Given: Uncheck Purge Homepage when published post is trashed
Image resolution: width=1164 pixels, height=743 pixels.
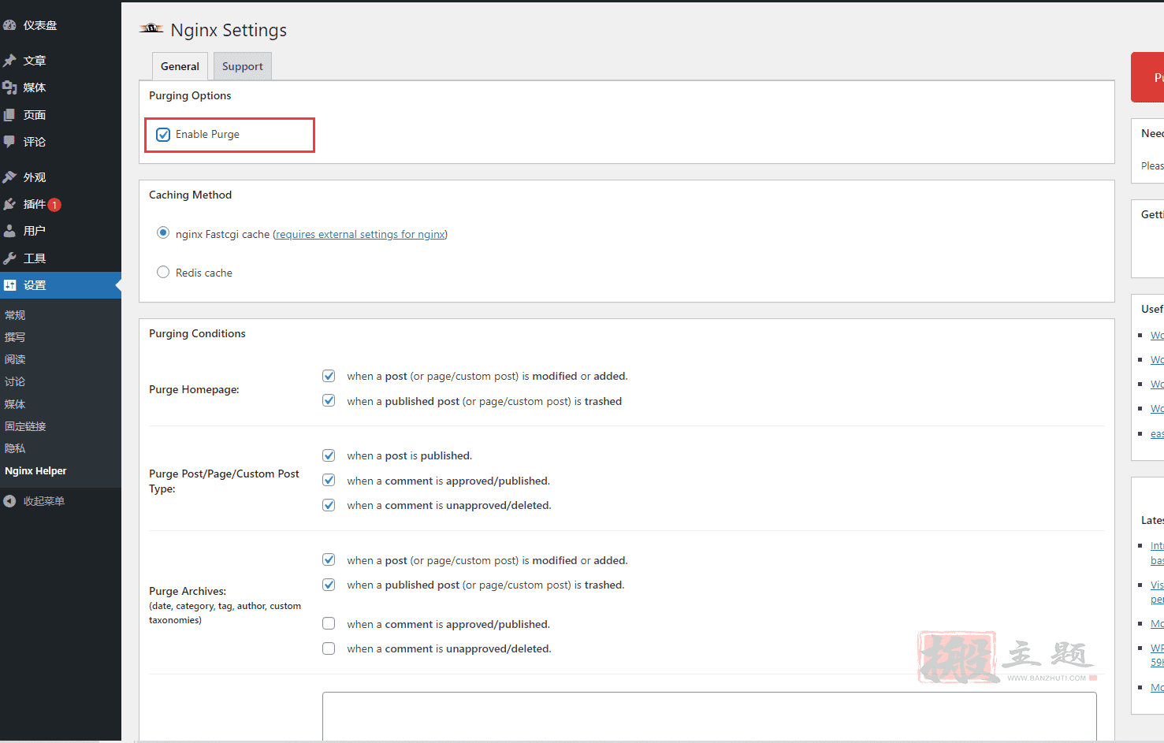Looking at the screenshot, I should click(x=329, y=400).
